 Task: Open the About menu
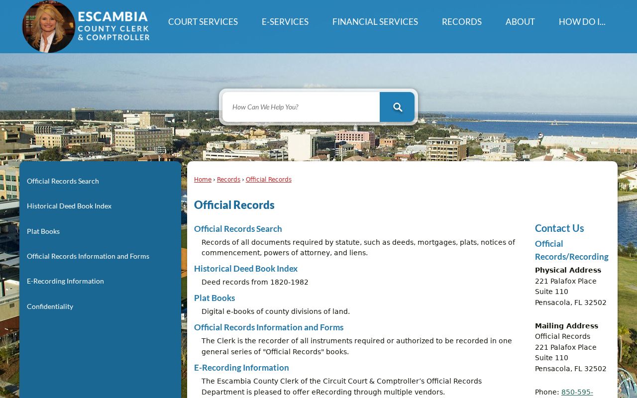click(520, 22)
